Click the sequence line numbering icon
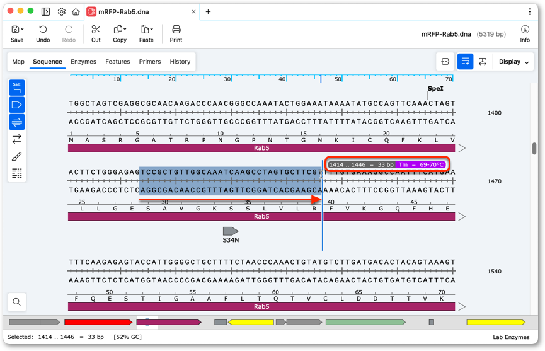This screenshot has height=351, width=545. (x=16, y=173)
